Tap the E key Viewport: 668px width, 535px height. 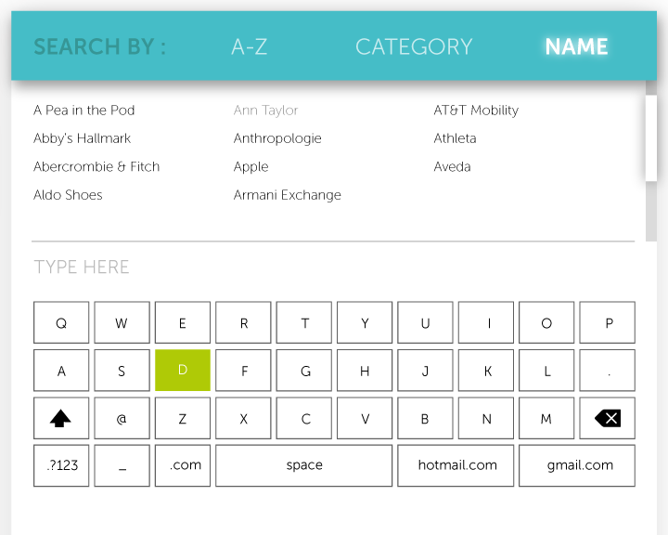coord(183,322)
